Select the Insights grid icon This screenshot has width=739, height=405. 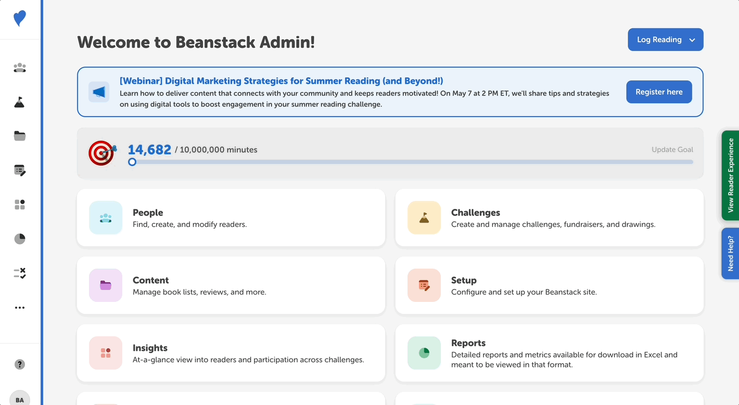pos(19,204)
